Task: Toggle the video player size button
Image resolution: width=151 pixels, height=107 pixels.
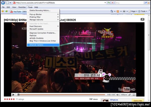Action: [130, 95]
